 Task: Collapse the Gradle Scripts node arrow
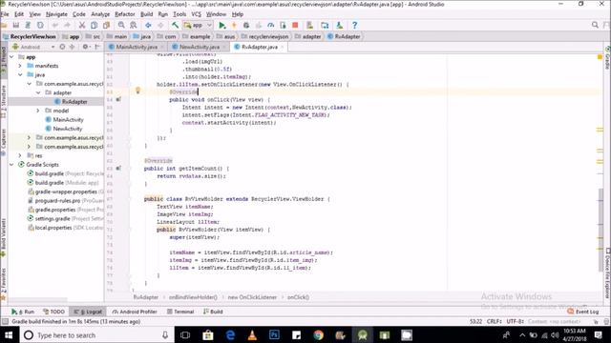tap(11, 165)
